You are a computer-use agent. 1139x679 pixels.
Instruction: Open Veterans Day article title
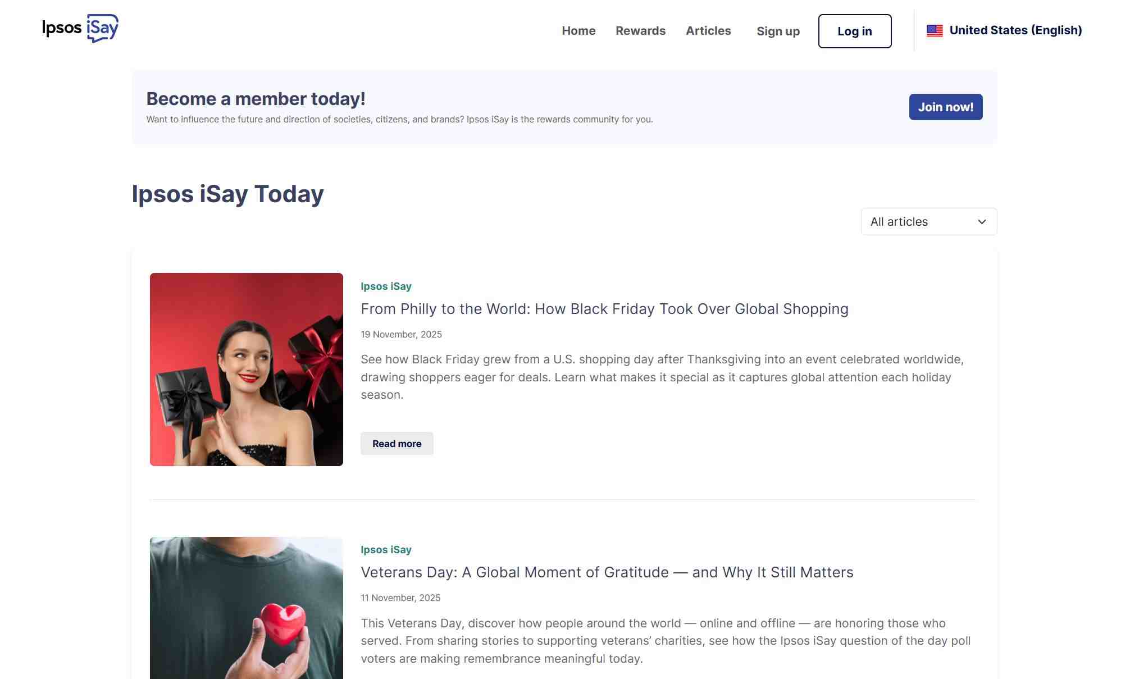(x=607, y=572)
